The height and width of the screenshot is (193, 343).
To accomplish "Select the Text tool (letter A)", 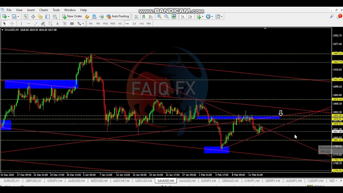I will [57, 24].
